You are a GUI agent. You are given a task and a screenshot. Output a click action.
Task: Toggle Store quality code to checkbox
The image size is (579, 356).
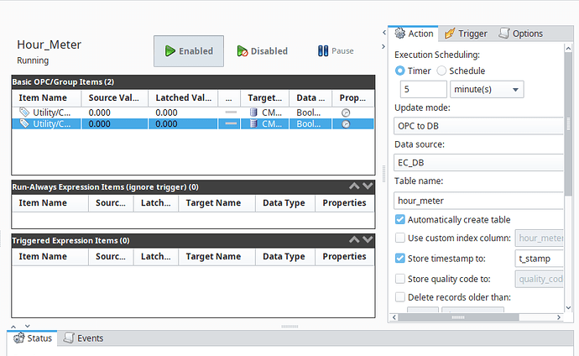point(400,279)
